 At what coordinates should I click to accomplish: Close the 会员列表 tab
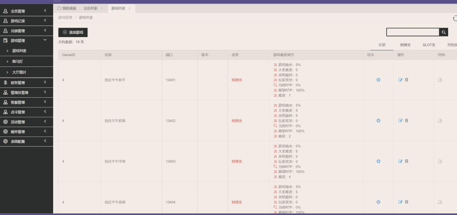click(102, 9)
